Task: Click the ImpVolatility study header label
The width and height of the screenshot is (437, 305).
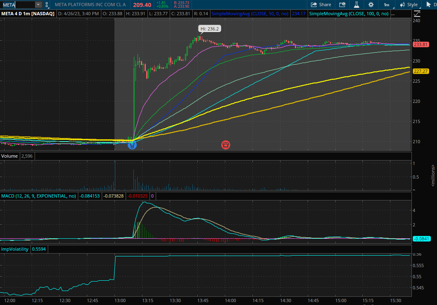Action: 15,249
